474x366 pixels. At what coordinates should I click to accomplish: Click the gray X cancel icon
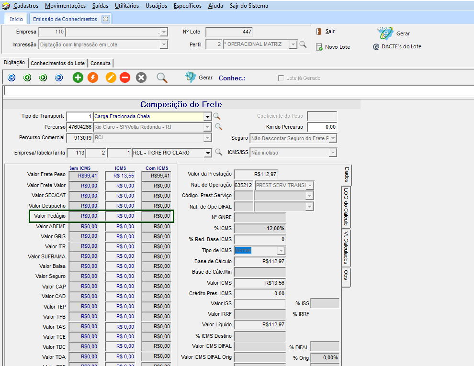tap(141, 78)
